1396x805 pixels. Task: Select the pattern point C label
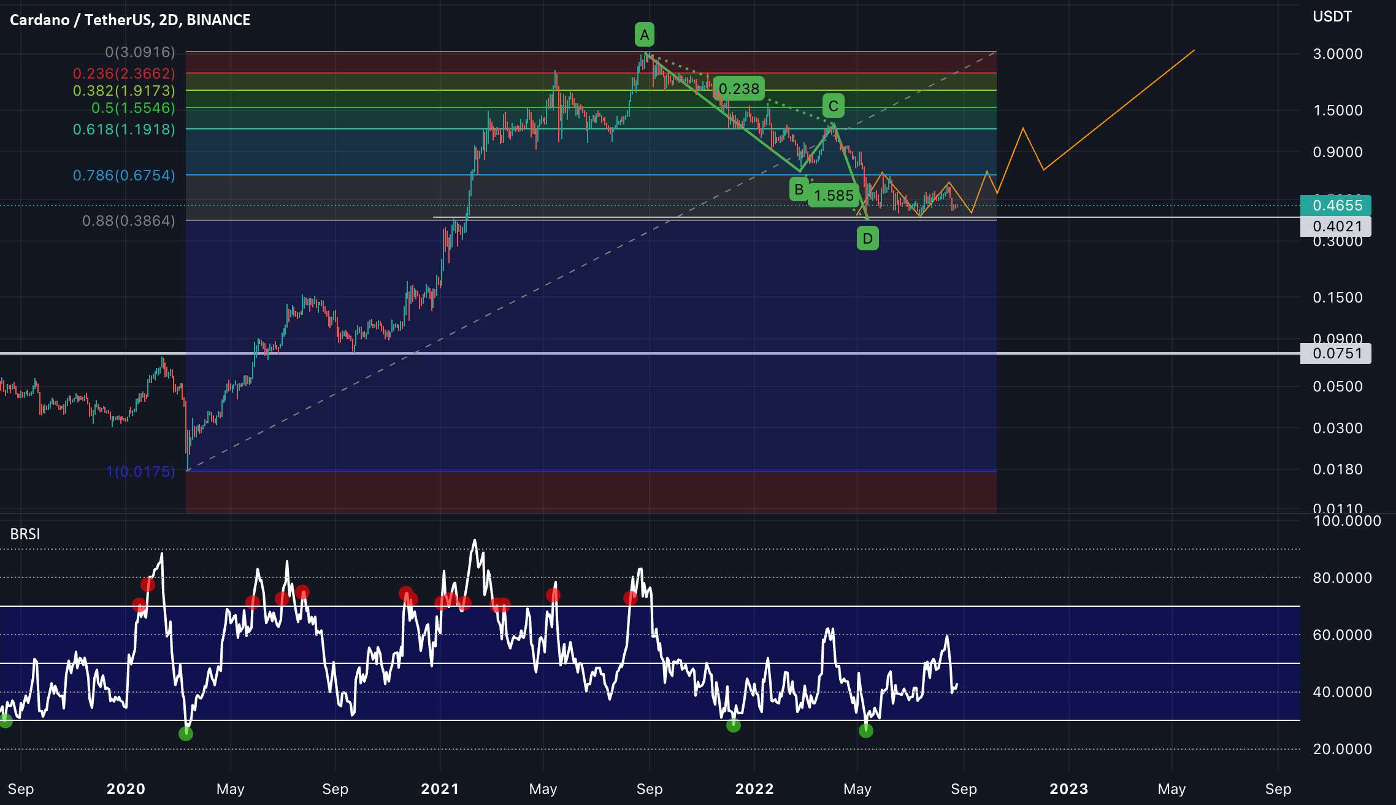click(x=833, y=106)
